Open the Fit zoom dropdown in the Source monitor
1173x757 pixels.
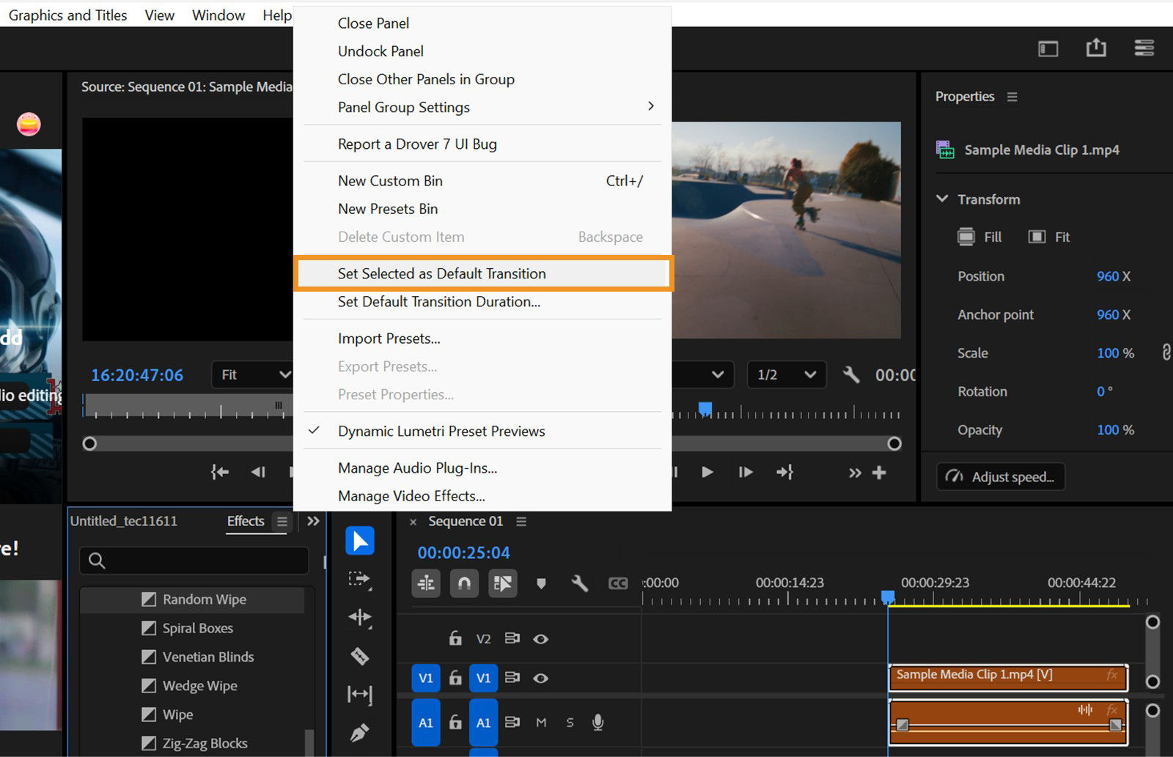click(x=252, y=374)
